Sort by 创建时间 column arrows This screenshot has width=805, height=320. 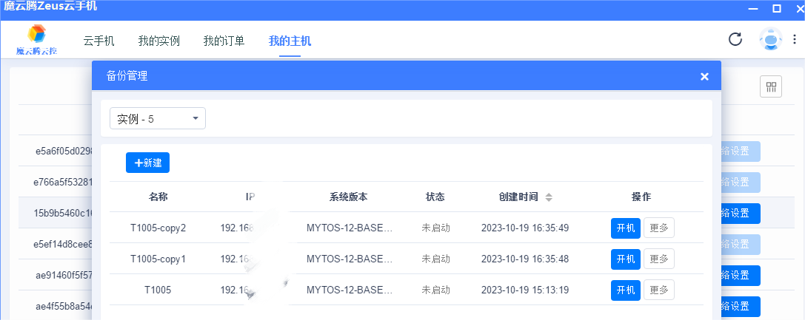pos(549,197)
